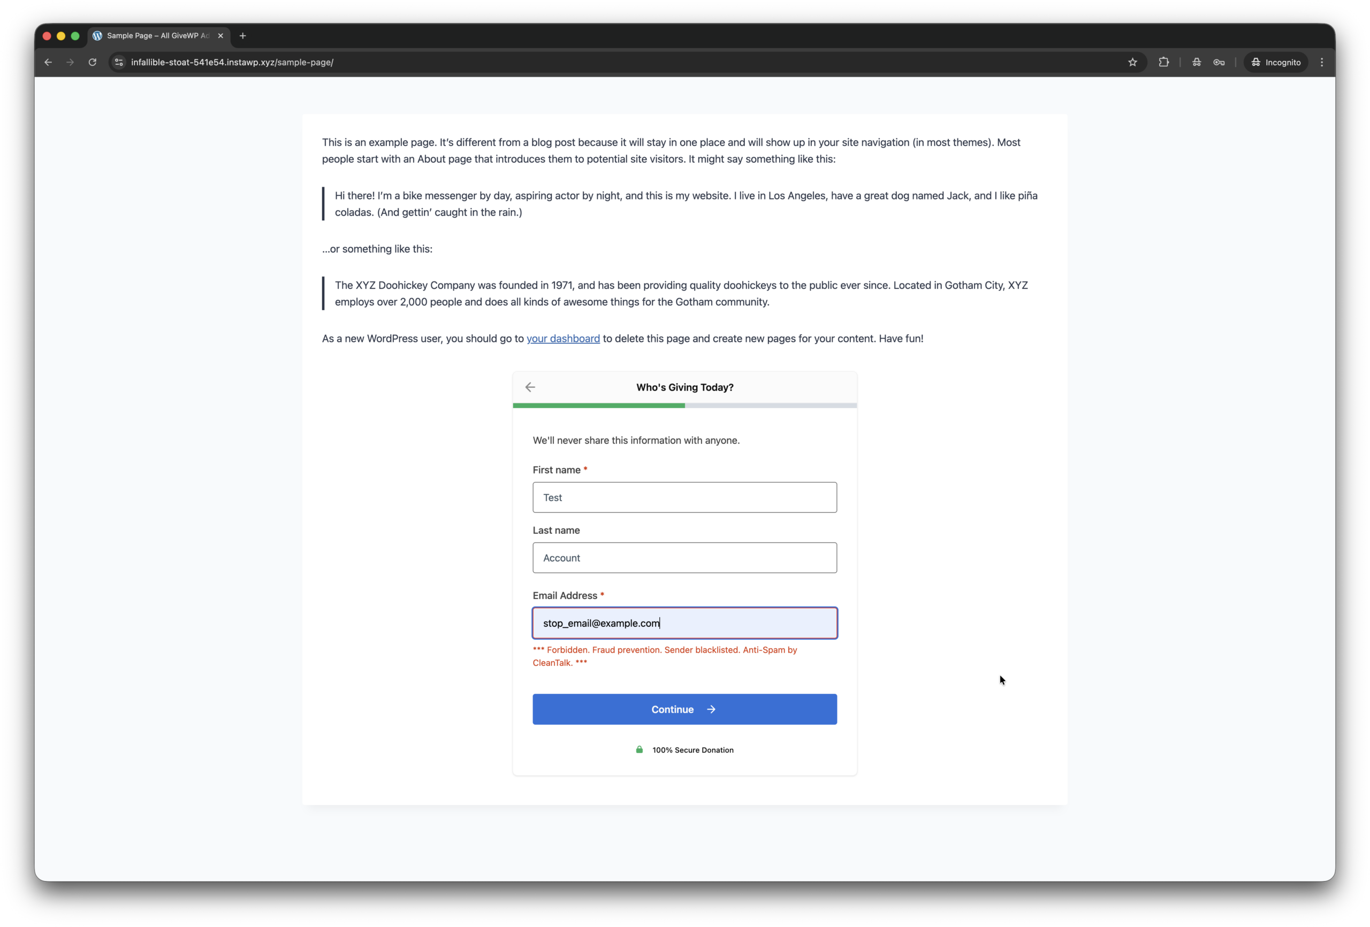Click the password key icon in toolbar
Viewport: 1370px width, 927px height.
tap(1219, 62)
